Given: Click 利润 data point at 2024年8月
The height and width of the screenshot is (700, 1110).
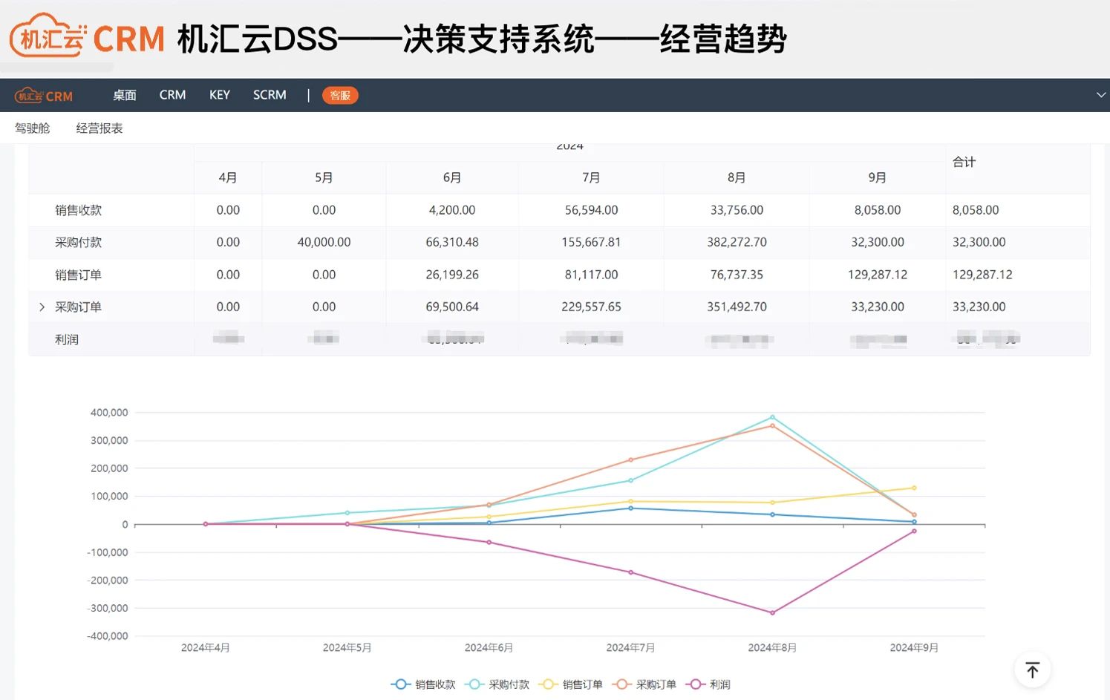Looking at the screenshot, I should (772, 613).
